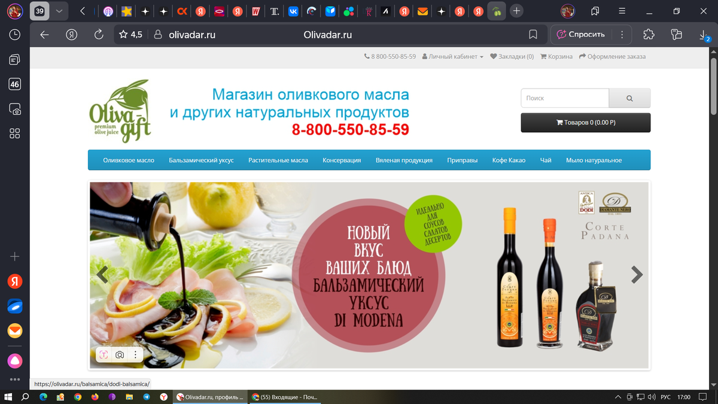Open downloads icon with badge 2
This screenshot has width=718, height=404.
pos(704,35)
